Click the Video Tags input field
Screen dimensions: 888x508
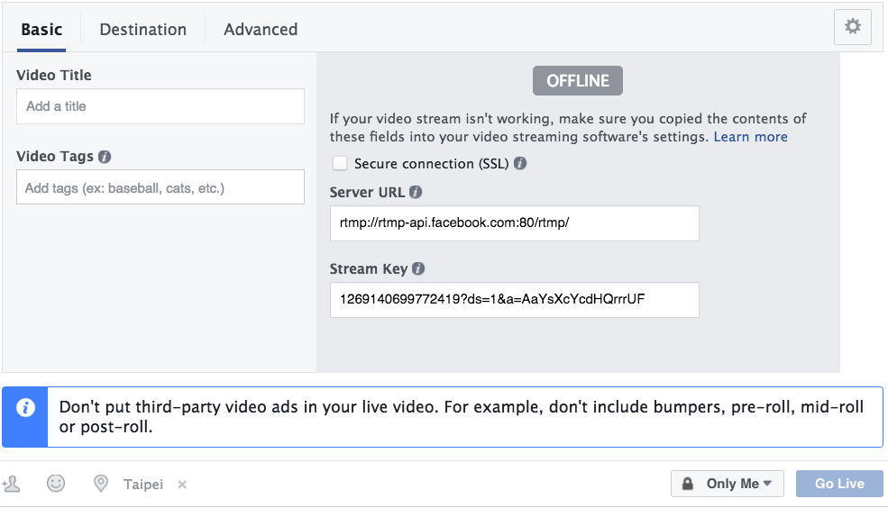tap(160, 187)
